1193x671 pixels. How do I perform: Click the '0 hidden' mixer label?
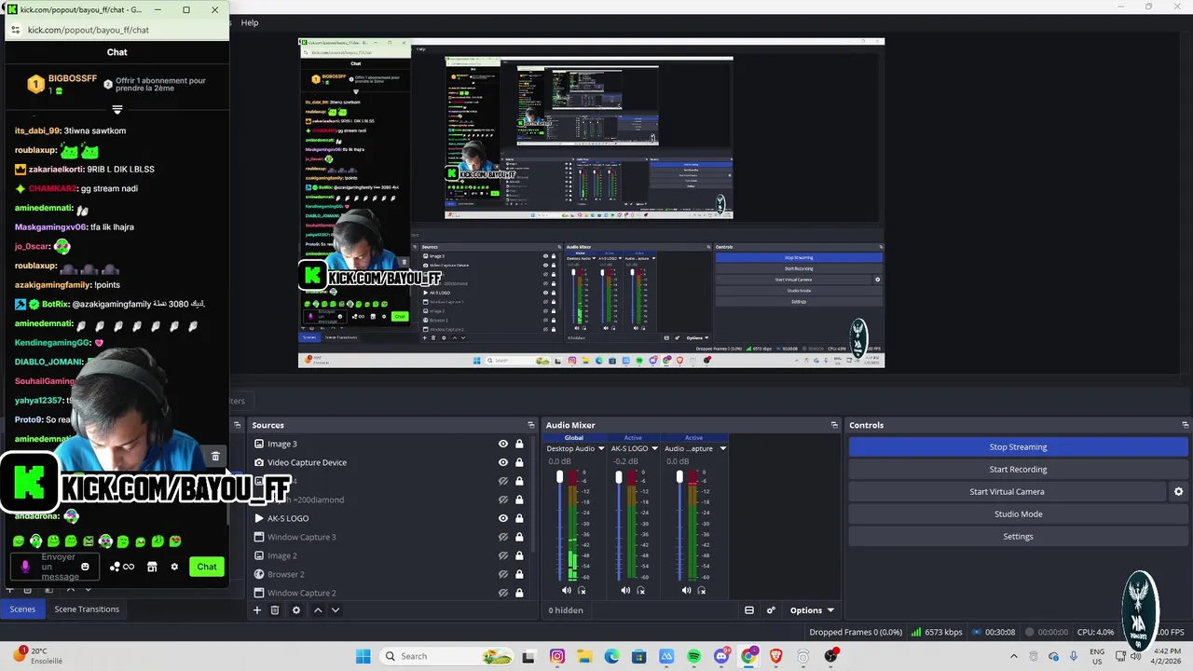click(x=566, y=610)
